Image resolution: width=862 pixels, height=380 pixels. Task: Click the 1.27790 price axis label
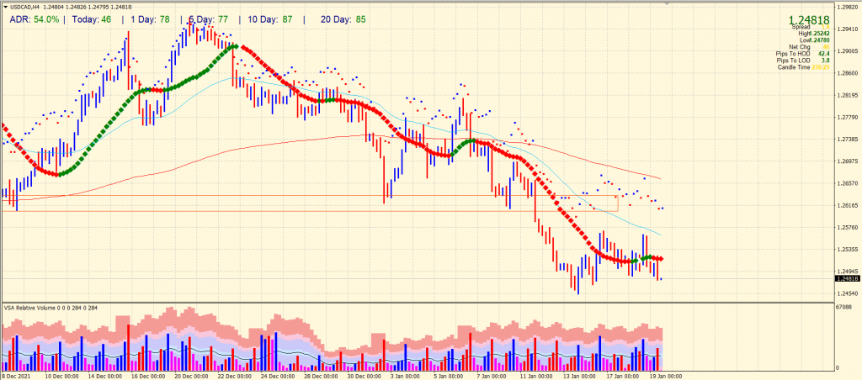click(x=848, y=118)
